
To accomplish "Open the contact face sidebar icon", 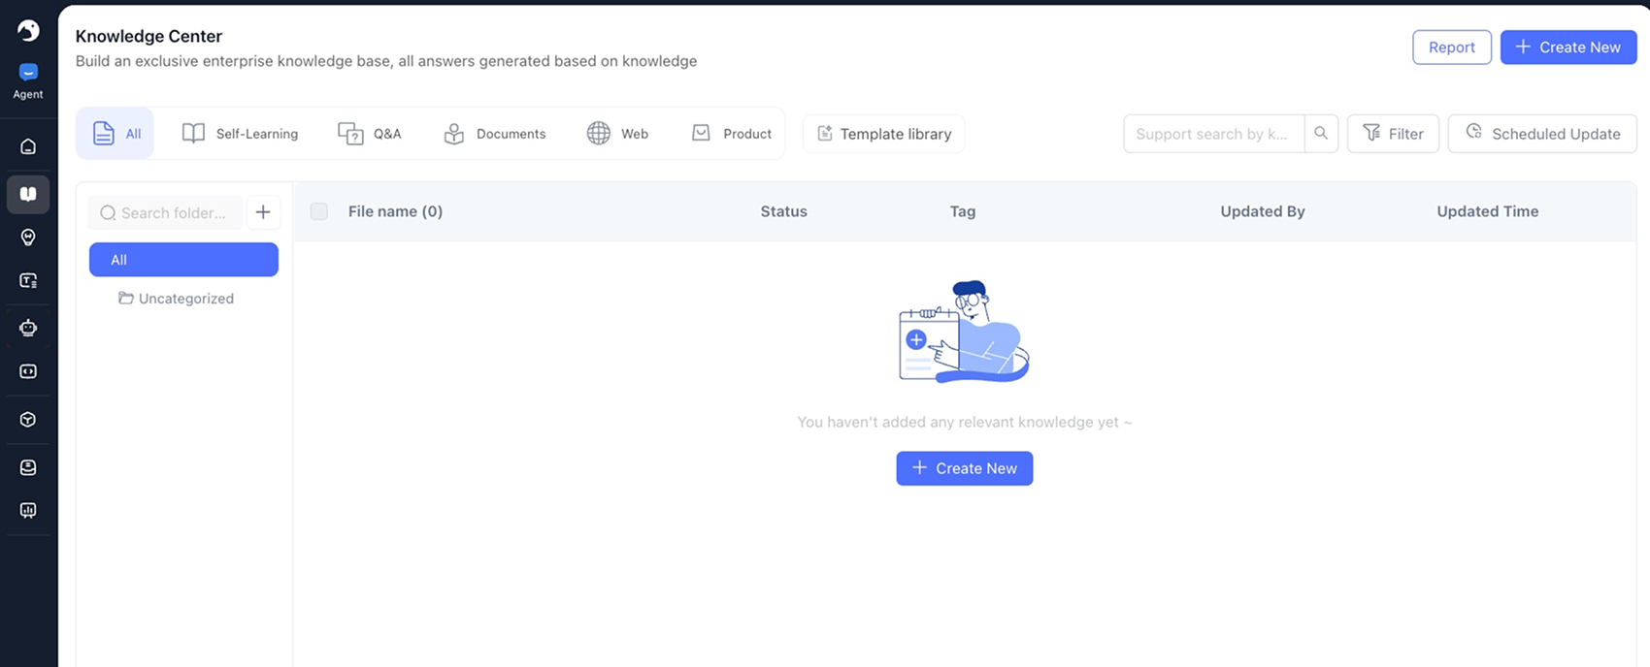I will [x=28, y=467].
